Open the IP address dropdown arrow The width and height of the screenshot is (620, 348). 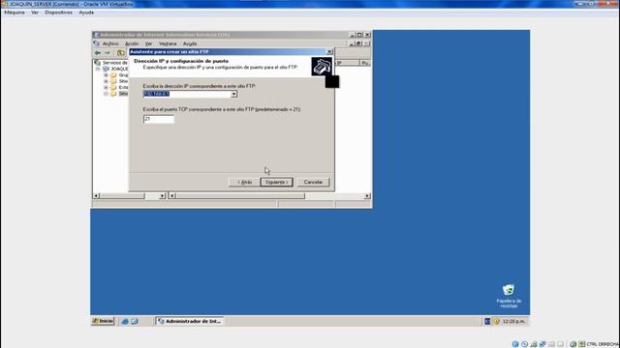point(233,94)
